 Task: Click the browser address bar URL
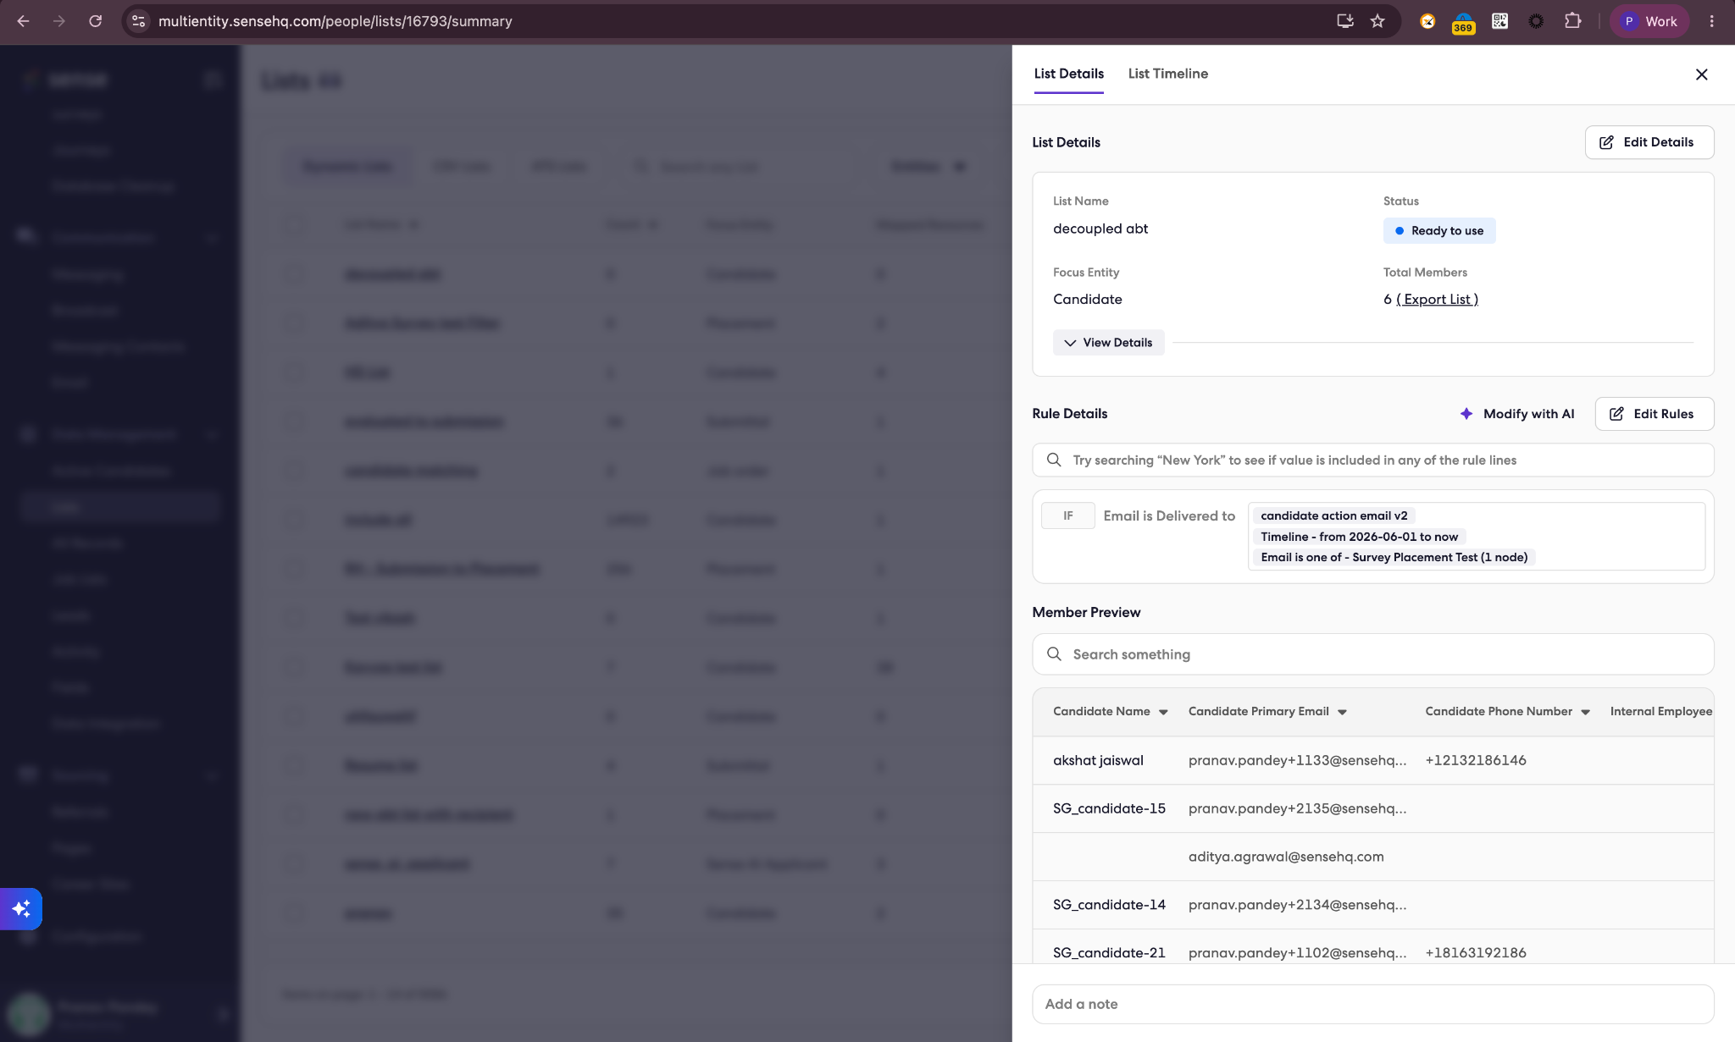click(x=335, y=21)
